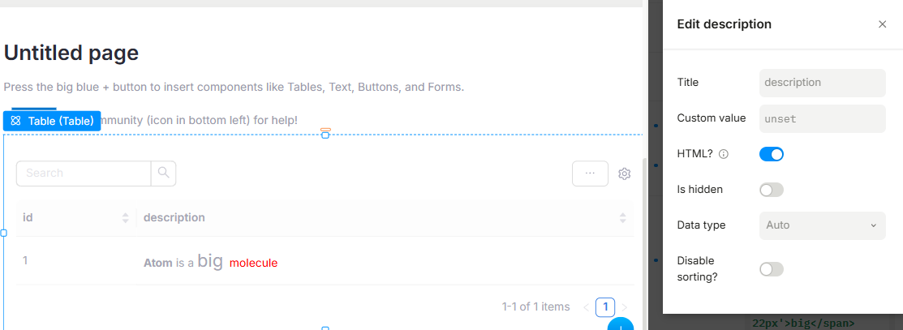Toggle Disable sorting switch on
The width and height of the screenshot is (903, 330).
tap(771, 269)
